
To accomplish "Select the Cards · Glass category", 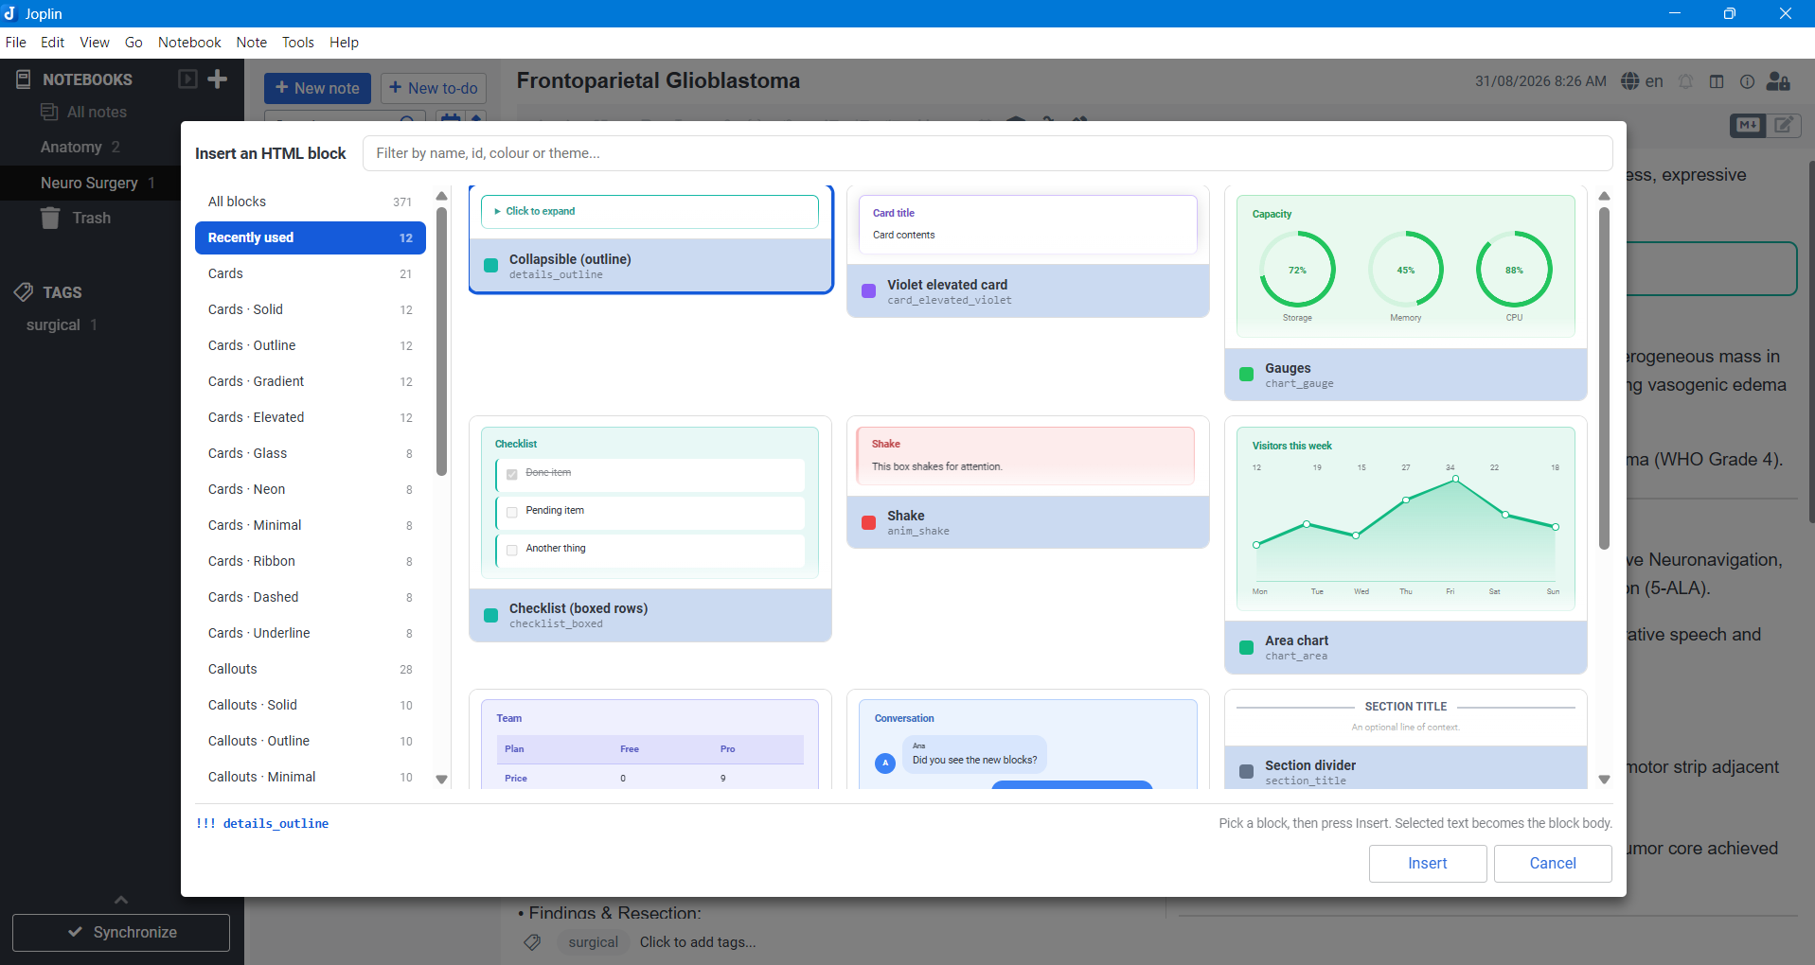I will pos(311,453).
